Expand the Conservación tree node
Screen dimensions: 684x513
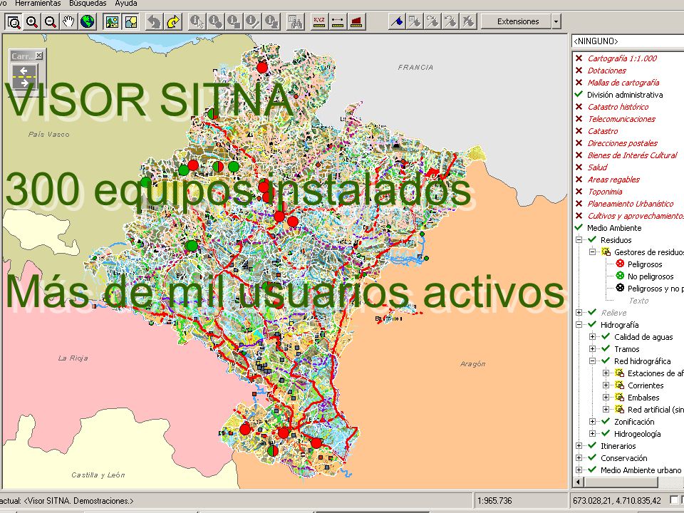579,458
